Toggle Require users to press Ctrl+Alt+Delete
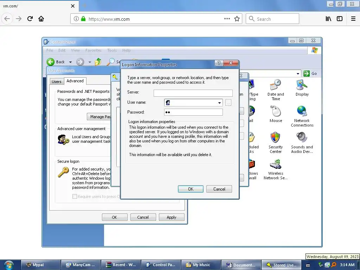Screen dimensions: 360x270 (75, 197)
